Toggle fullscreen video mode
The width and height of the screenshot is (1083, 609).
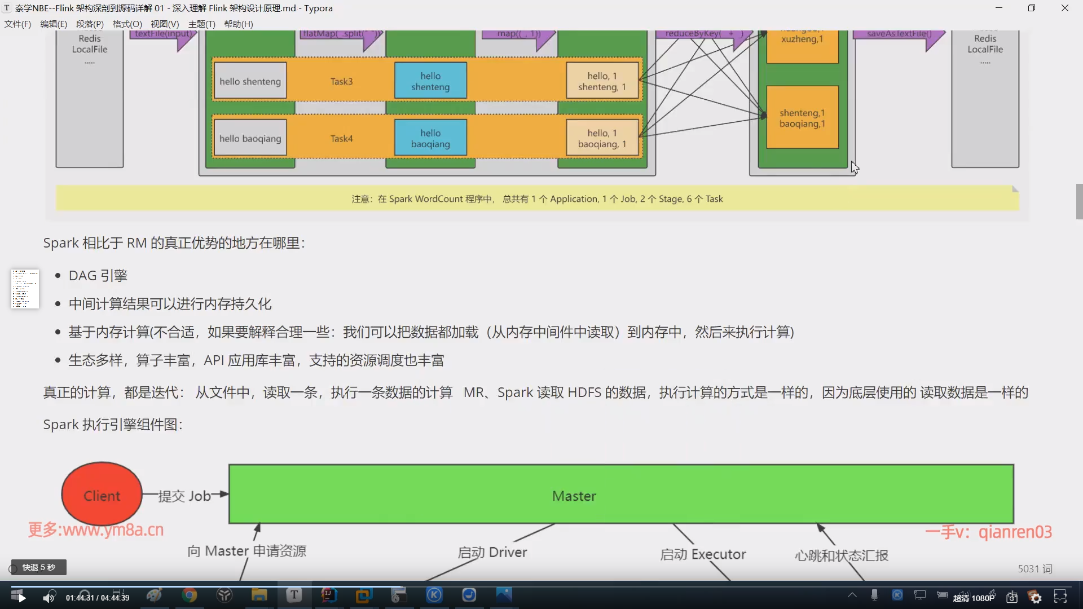[x=1060, y=597]
